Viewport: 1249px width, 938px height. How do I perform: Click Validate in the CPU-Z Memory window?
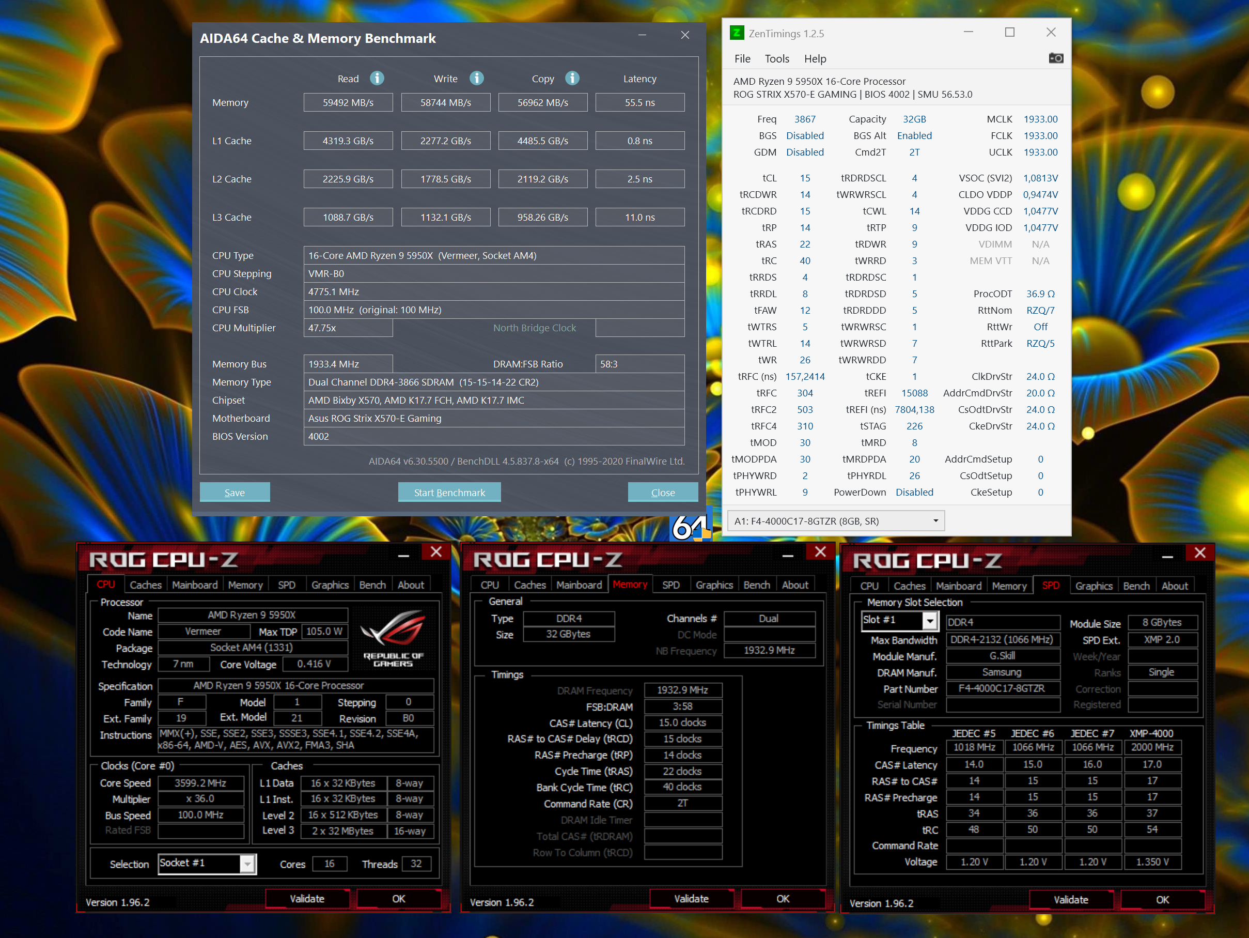691,898
